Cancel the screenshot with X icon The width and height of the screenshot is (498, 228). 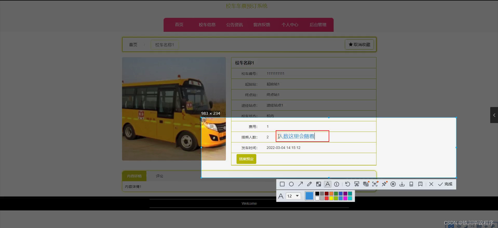click(431, 184)
